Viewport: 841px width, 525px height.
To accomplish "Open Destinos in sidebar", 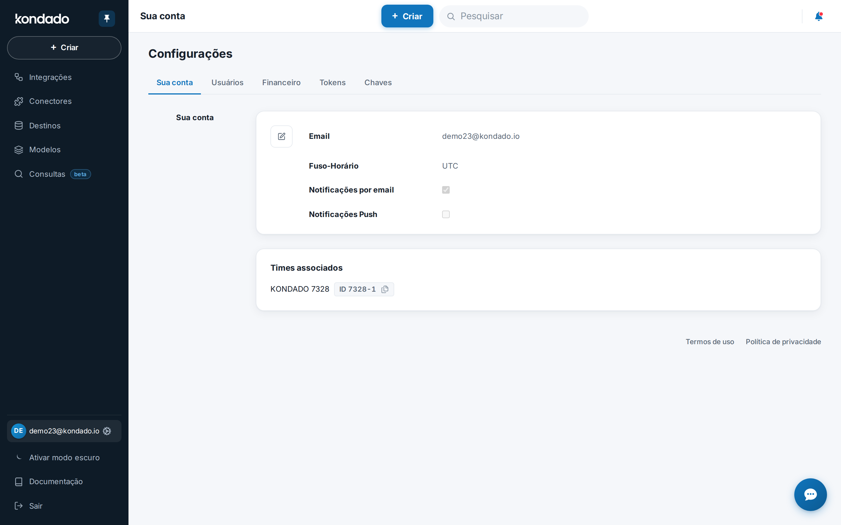I will [64, 126].
